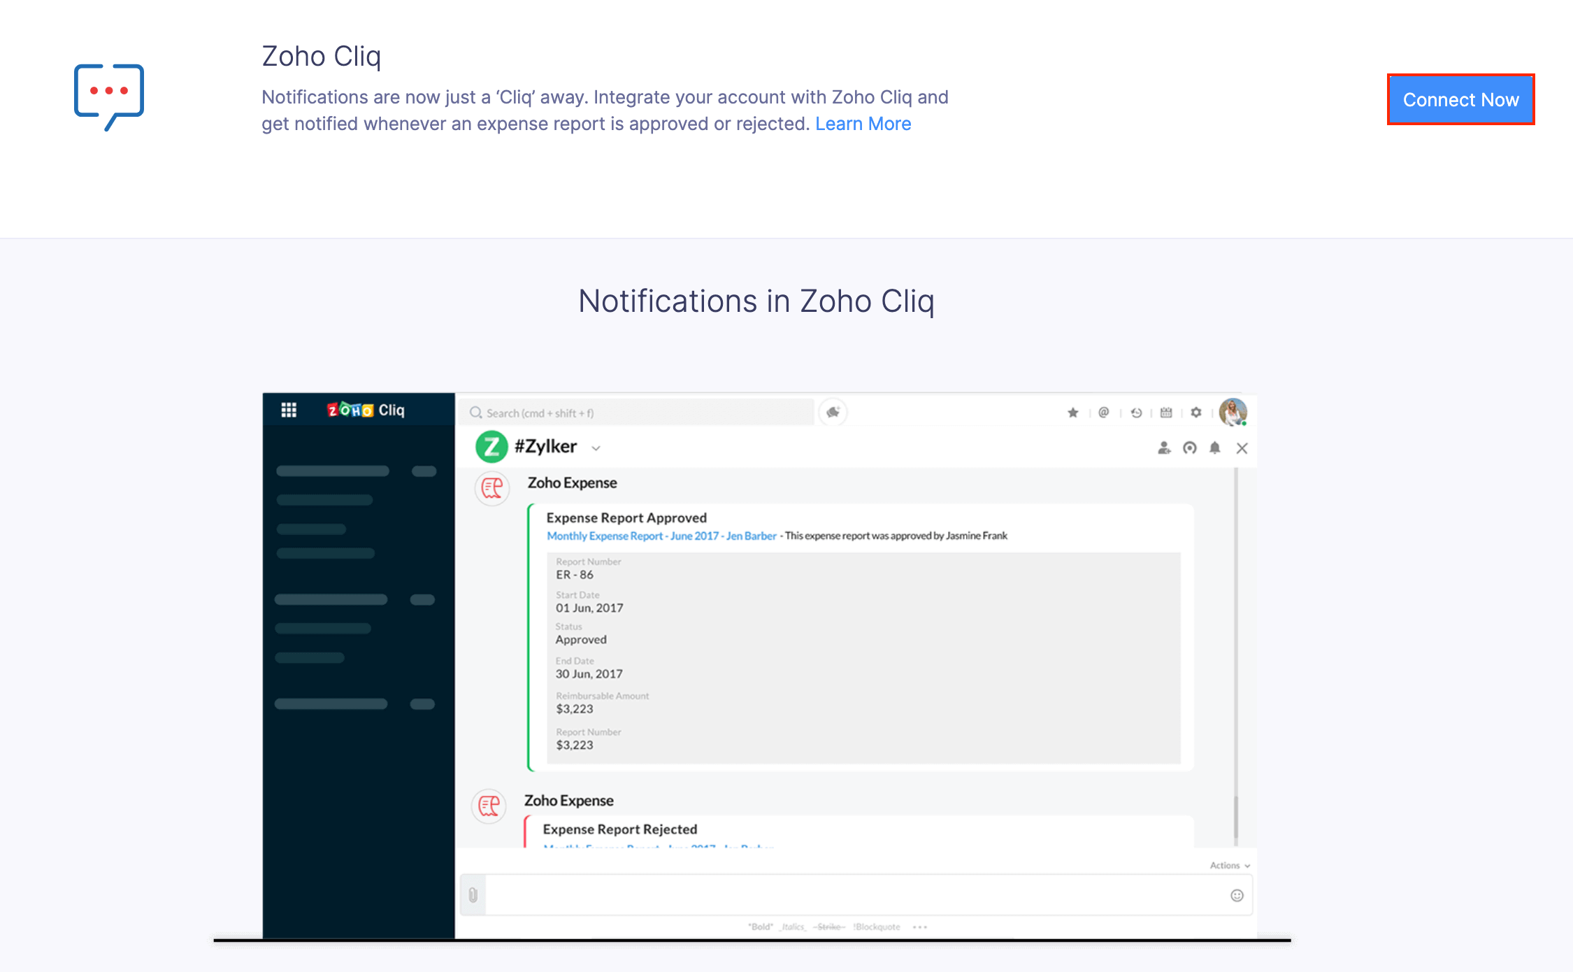Open the search bar magnifier icon
The width and height of the screenshot is (1573, 972).
(475, 413)
